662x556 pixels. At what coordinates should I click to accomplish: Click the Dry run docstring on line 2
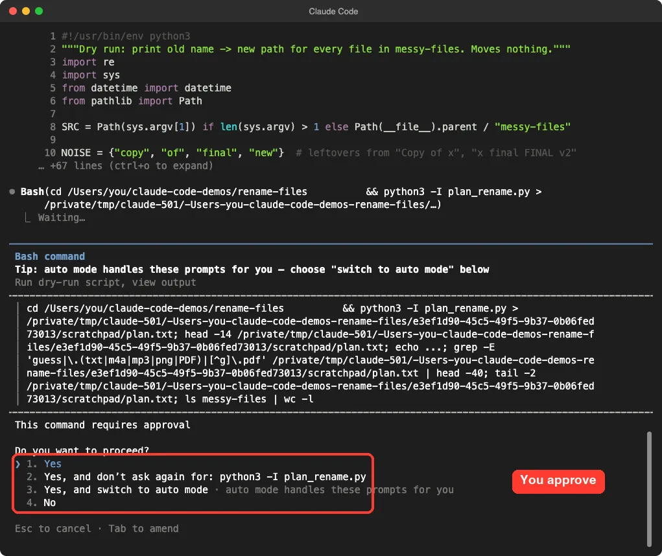[x=316, y=49]
